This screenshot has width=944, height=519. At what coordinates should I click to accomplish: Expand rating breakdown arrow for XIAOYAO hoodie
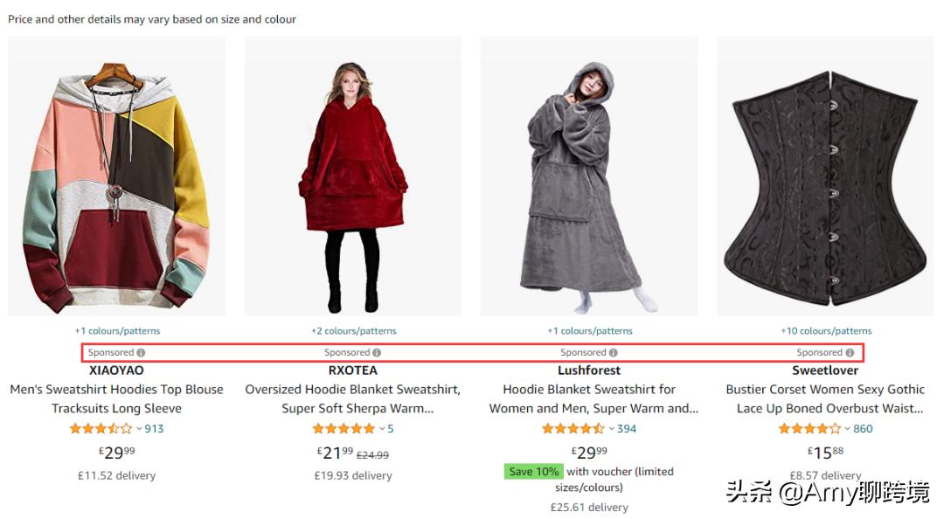(x=139, y=429)
